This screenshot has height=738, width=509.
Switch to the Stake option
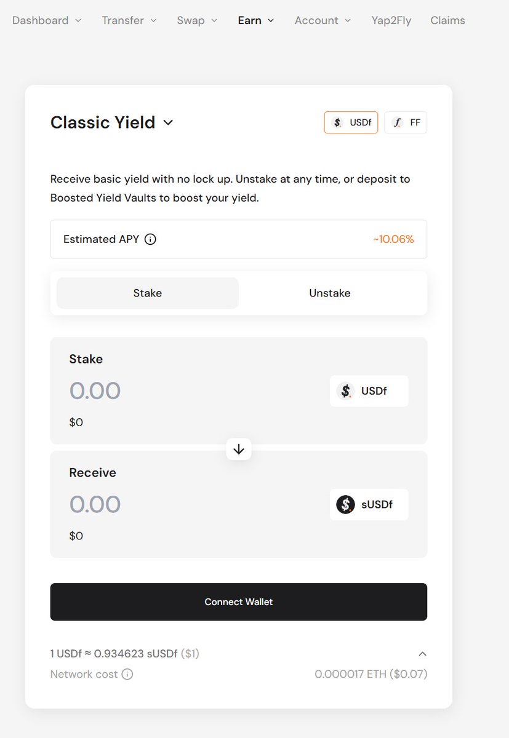(x=148, y=293)
